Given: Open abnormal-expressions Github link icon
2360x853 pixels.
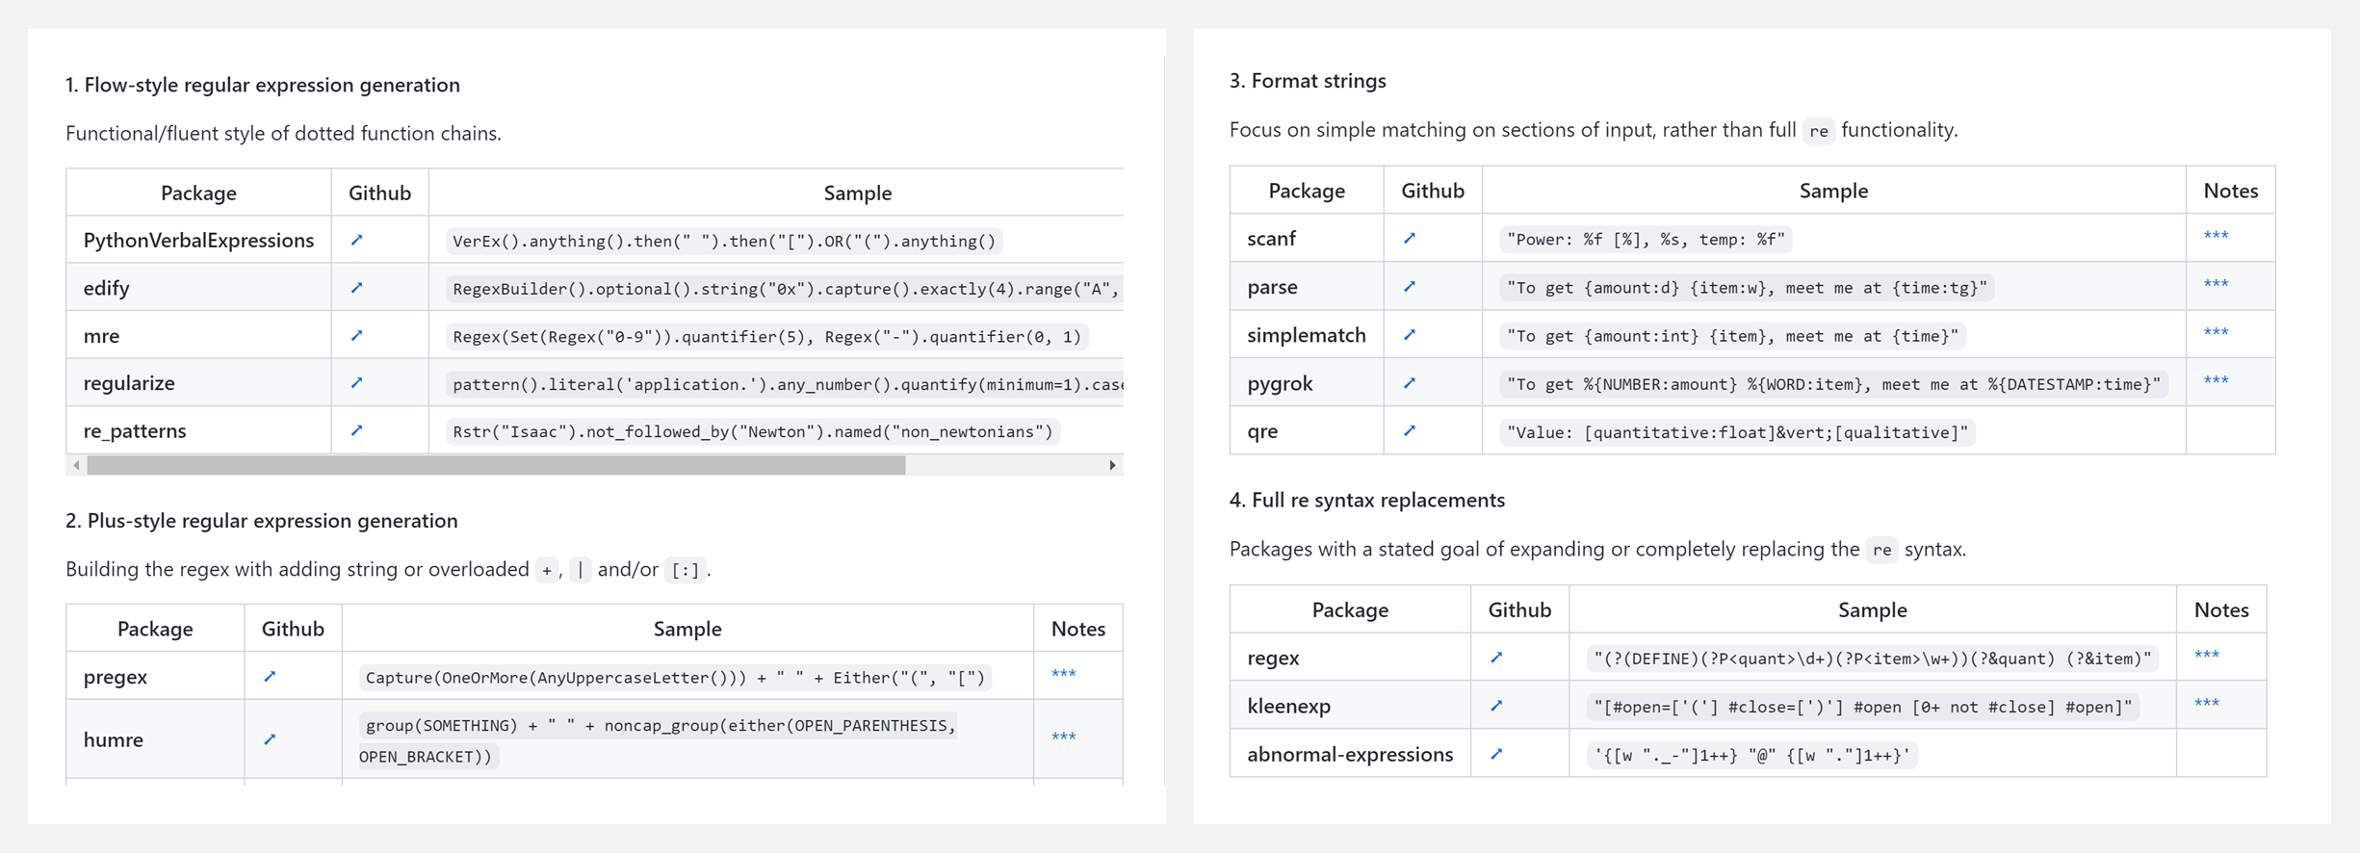Looking at the screenshot, I should (x=1496, y=754).
